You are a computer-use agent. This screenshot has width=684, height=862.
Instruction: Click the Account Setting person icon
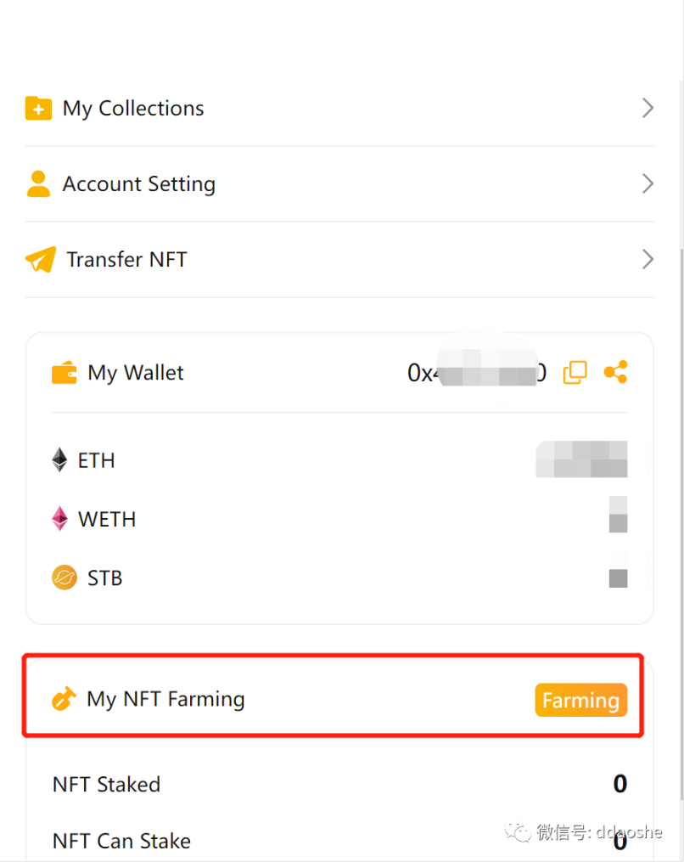38,184
